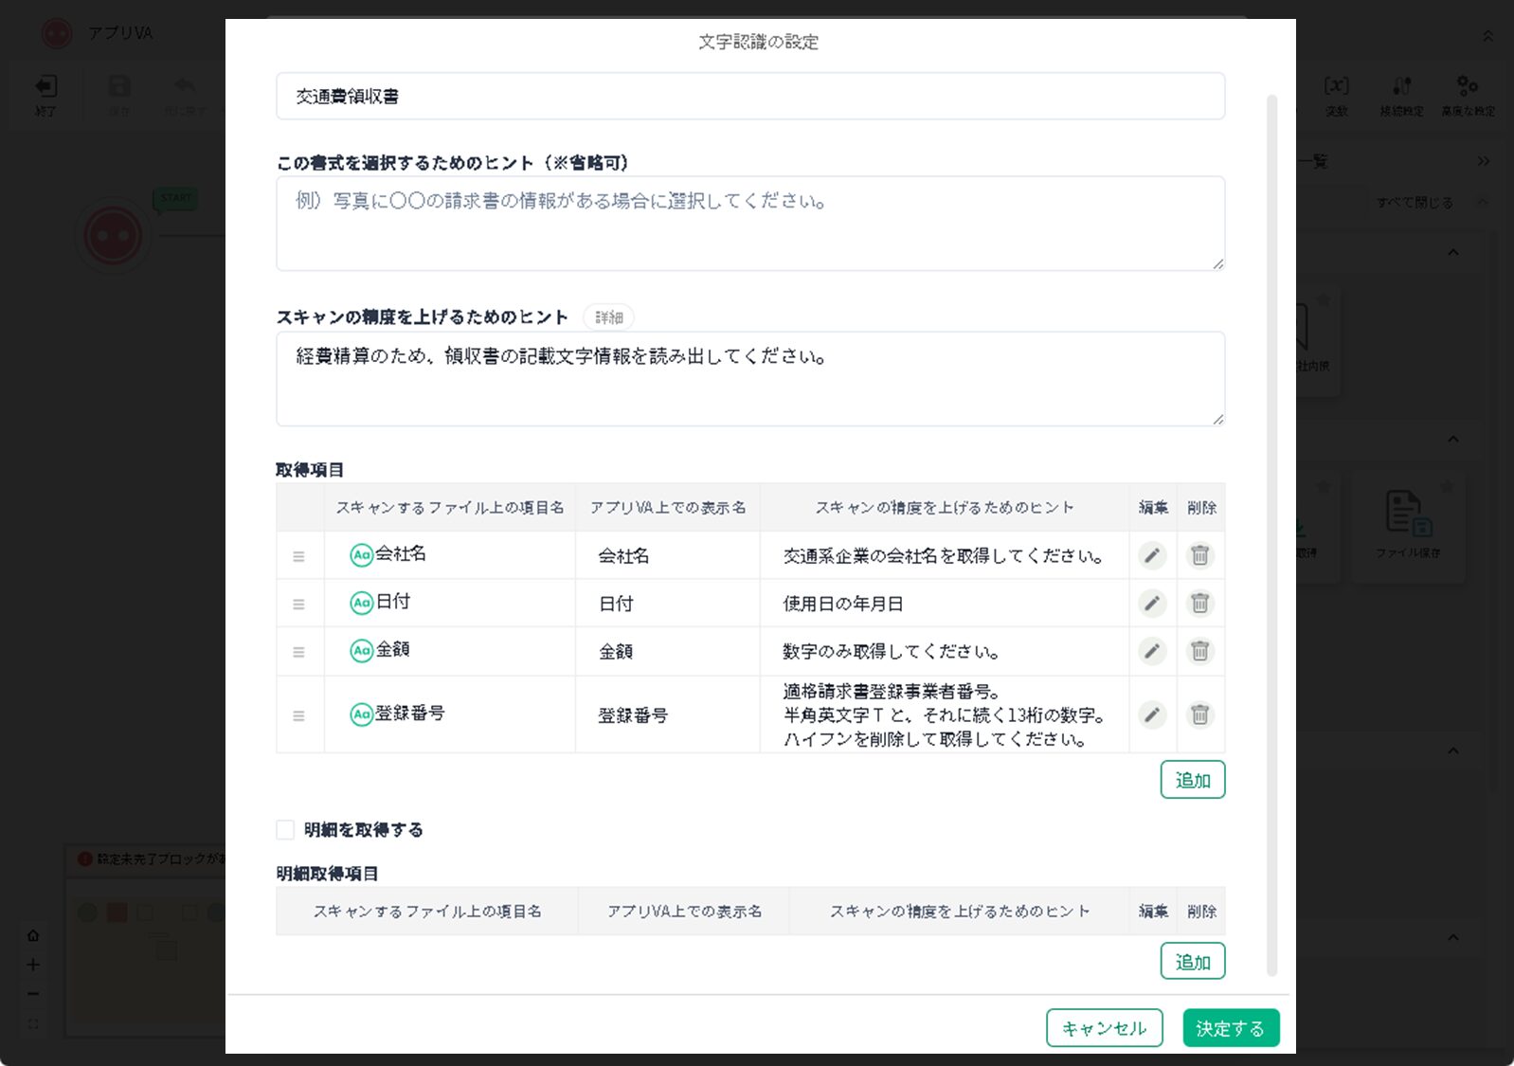Screen dimensions: 1514x1066
Task: Confirm settings with 決定する button
Action: pyautogui.click(x=1230, y=1028)
